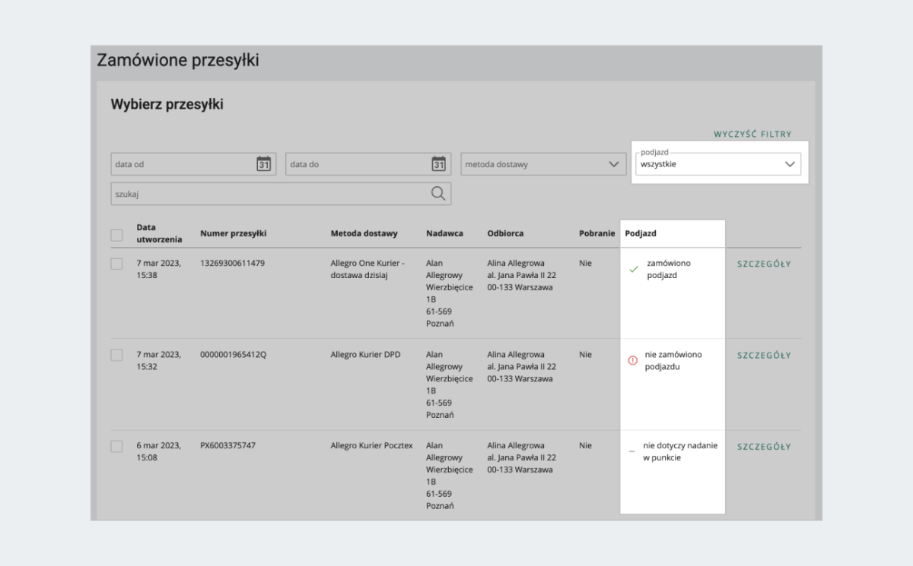Click the search magnifier icon

(438, 194)
